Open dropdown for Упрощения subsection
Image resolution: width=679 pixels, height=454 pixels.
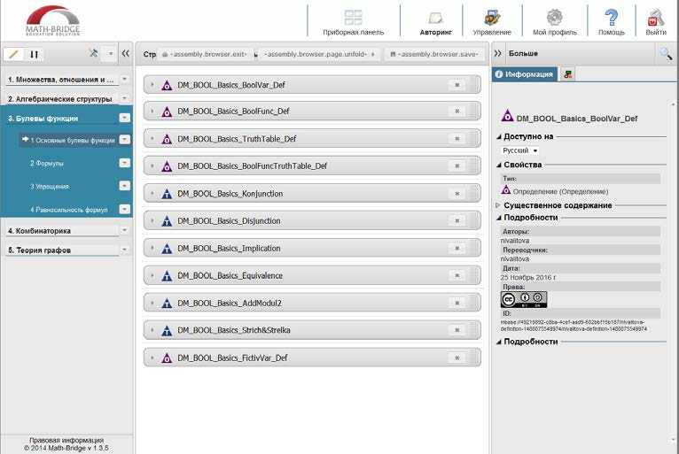tap(125, 186)
